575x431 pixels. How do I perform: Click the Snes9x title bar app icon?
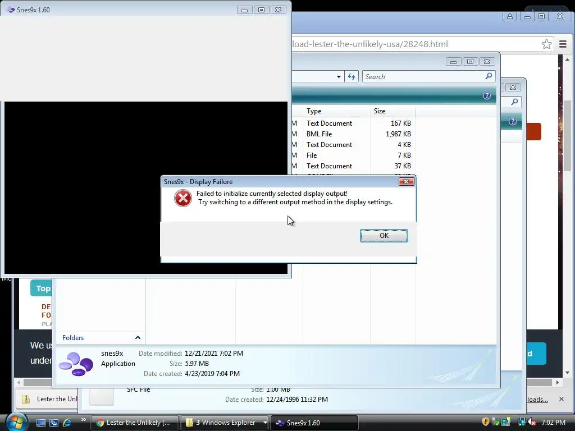click(11, 10)
